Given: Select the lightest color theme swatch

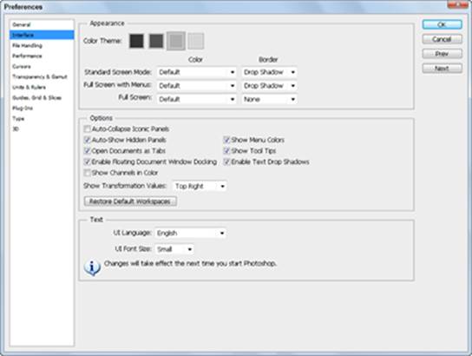Looking at the screenshot, I should pyautogui.click(x=196, y=41).
